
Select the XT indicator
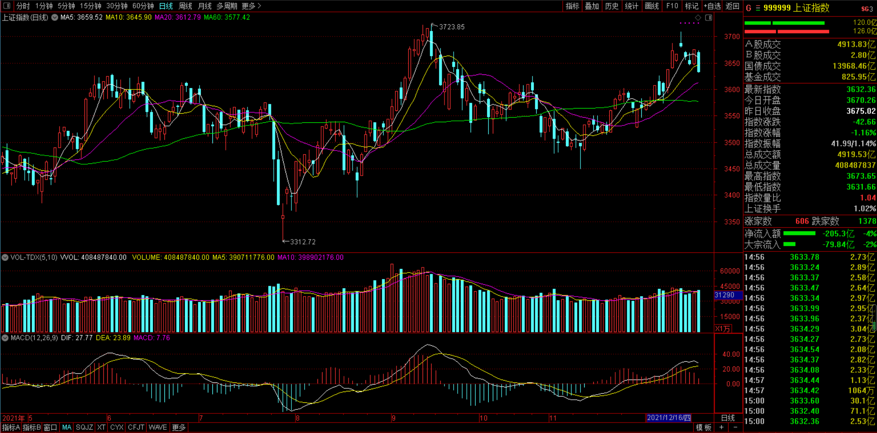[x=101, y=428]
